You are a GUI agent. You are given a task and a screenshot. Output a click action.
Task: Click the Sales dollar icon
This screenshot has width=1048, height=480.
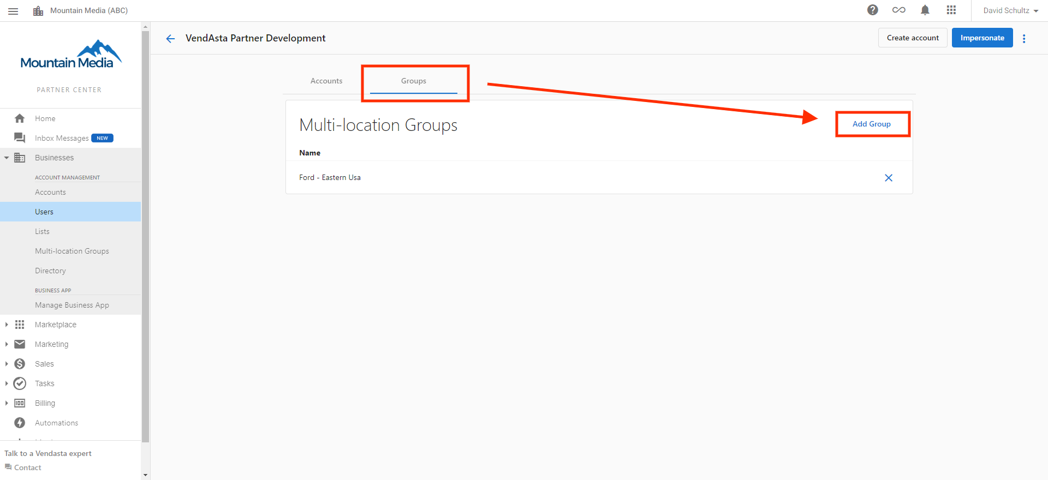(20, 364)
